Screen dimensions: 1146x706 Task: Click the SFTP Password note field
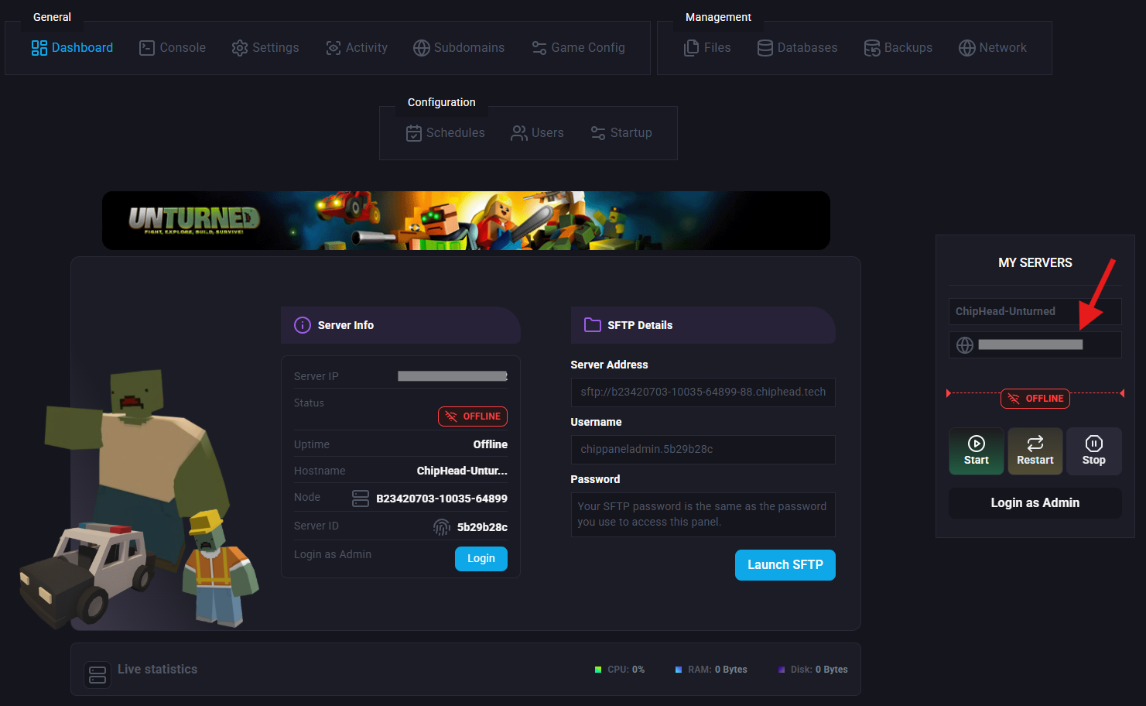pyautogui.click(x=703, y=515)
